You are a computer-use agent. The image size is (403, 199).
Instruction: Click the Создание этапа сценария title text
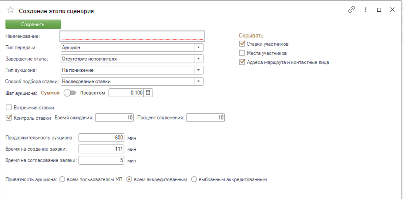coord(56,11)
